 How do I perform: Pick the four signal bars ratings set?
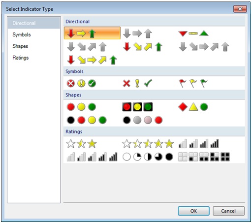[x=199, y=144]
